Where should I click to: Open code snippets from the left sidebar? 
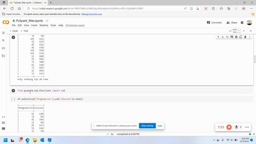click(3, 117)
